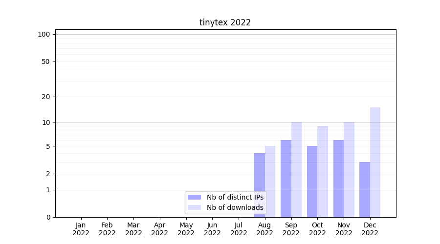
Task: Click the October downloads bar
Action: pos(323,171)
